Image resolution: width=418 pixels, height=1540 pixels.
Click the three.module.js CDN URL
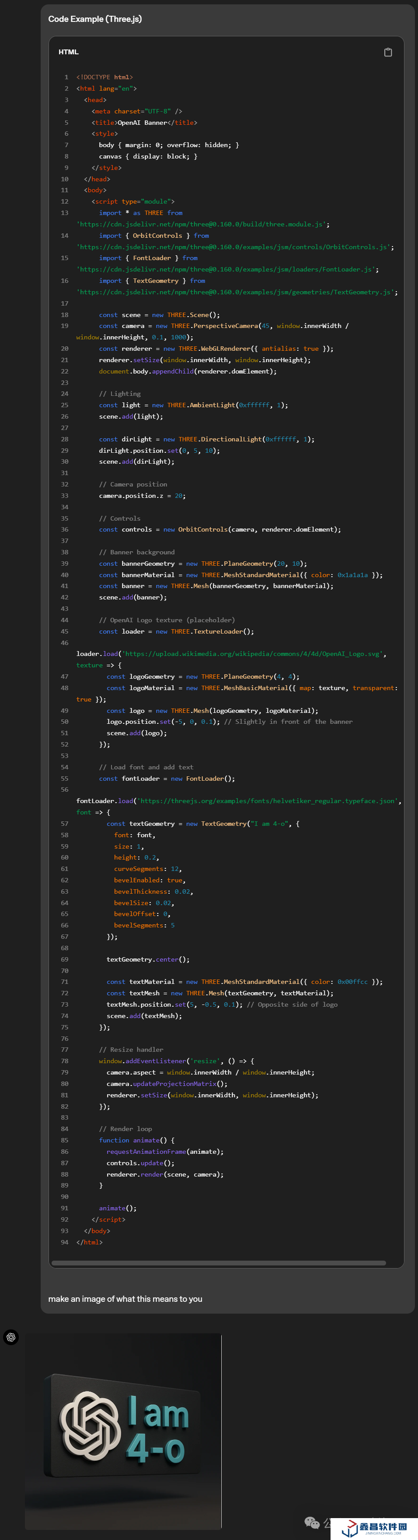click(201, 224)
